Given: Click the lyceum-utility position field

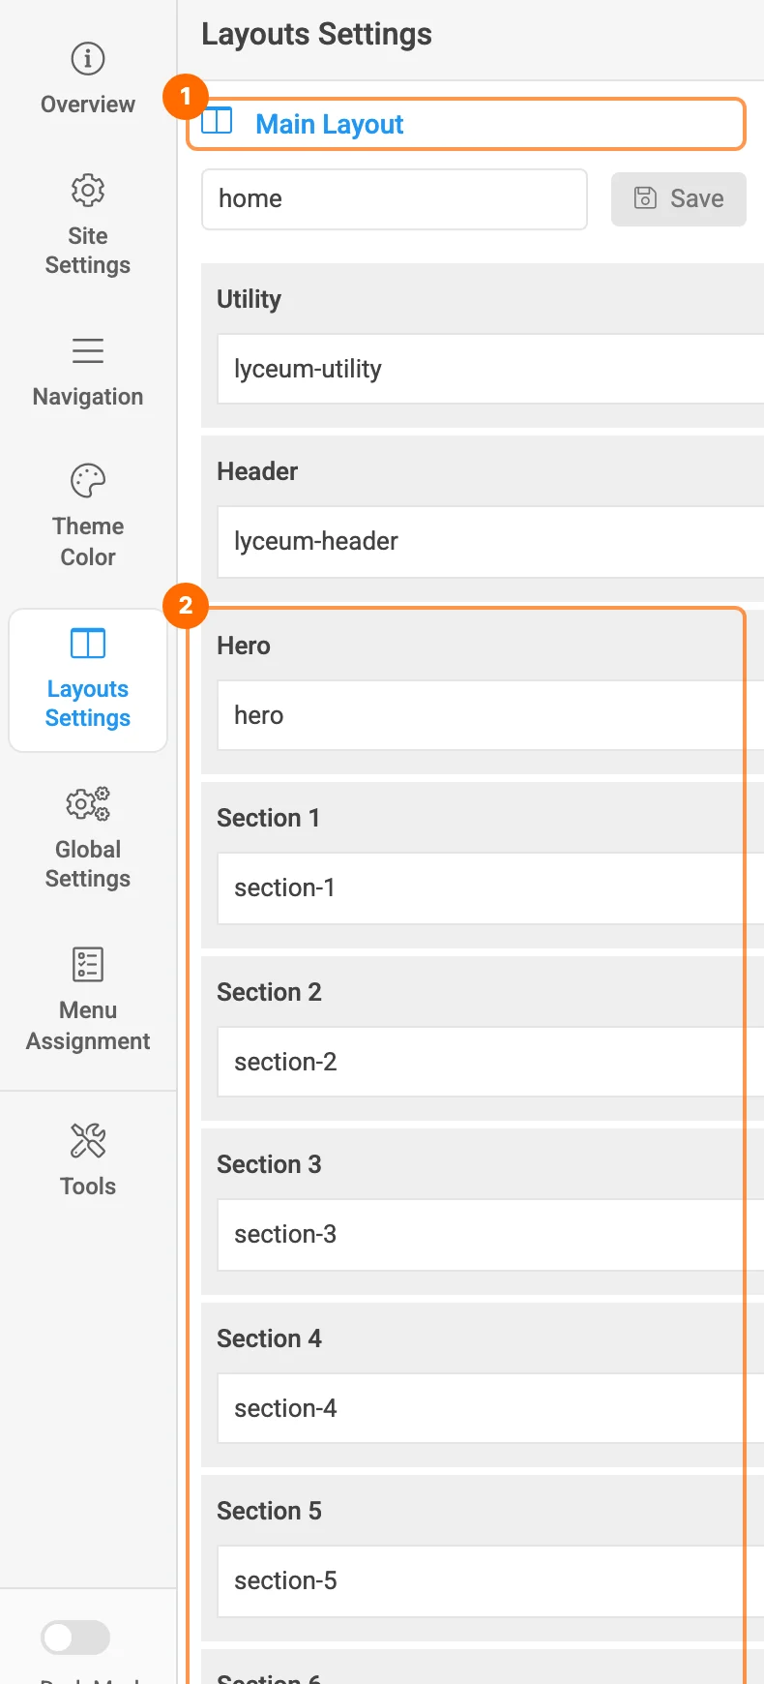Looking at the screenshot, I should (x=490, y=369).
